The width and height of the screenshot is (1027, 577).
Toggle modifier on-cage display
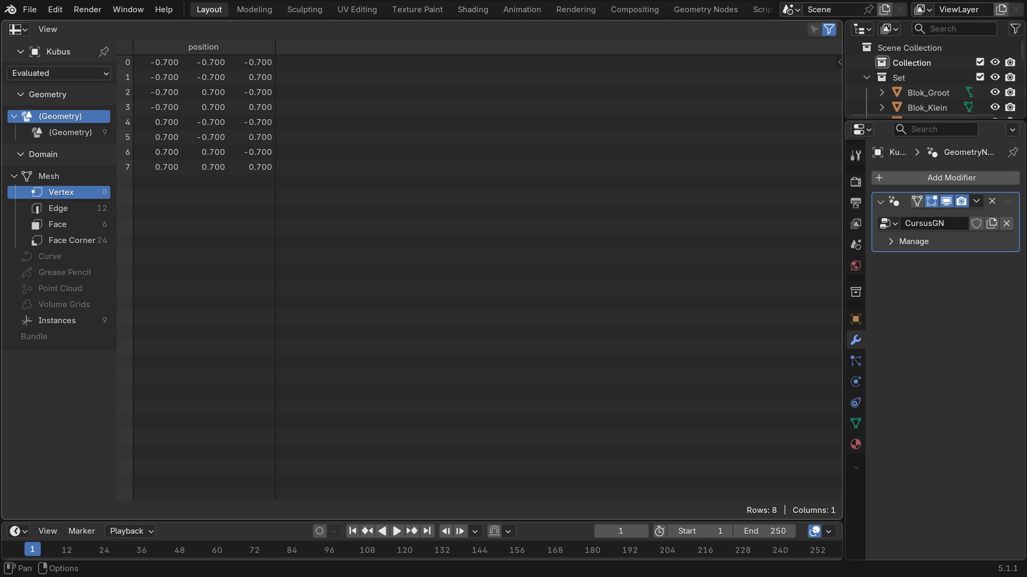pyautogui.click(x=917, y=201)
